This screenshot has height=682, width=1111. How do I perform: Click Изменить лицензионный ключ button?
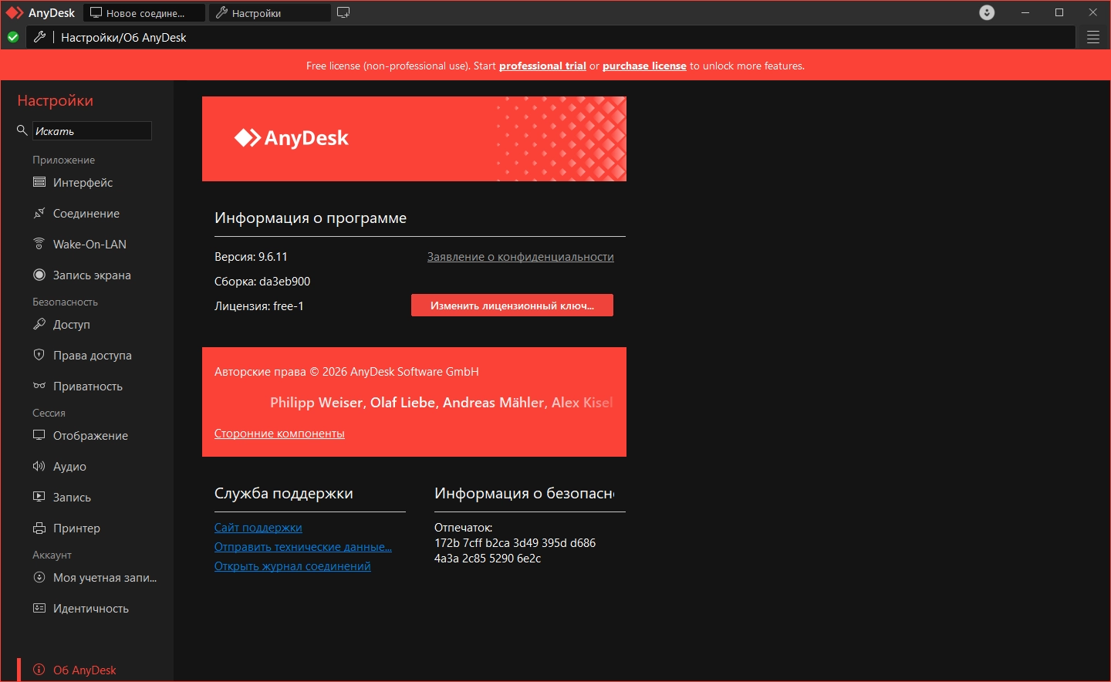tap(512, 306)
